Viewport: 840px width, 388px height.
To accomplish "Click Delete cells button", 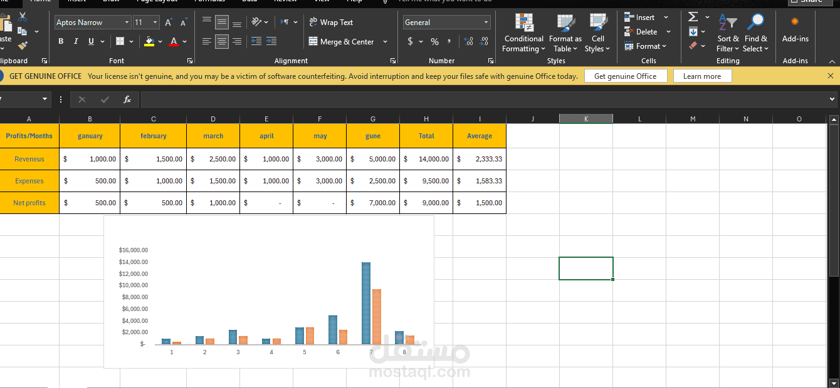I will 640,31.
